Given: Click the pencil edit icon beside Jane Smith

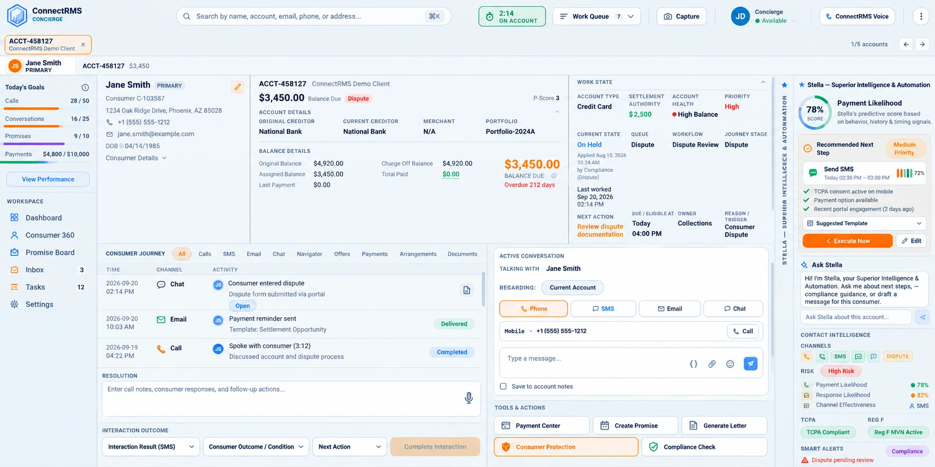Looking at the screenshot, I should pos(238,87).
